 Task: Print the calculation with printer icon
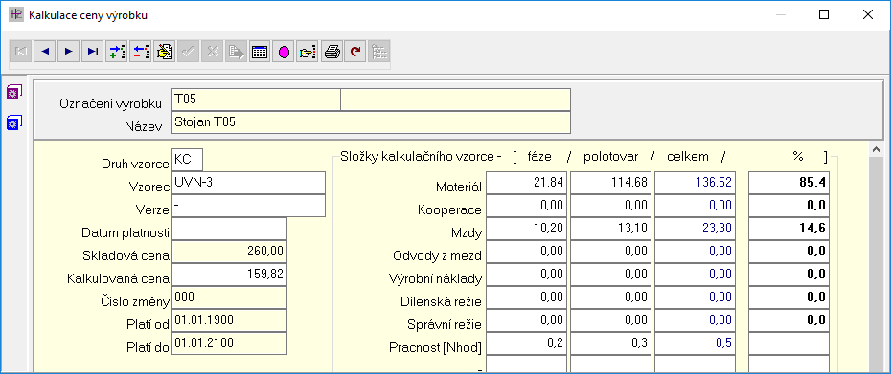[x=331, y=53]
